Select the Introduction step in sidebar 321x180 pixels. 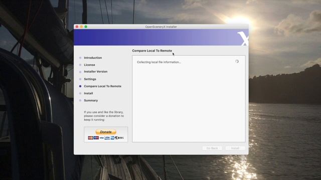pos(93,58)
